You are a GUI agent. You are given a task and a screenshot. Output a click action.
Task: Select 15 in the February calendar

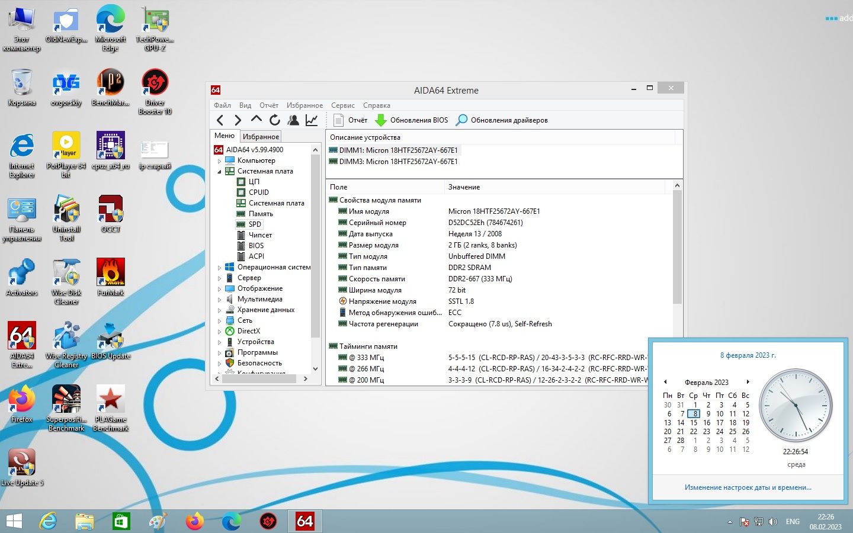pos(694,423)
